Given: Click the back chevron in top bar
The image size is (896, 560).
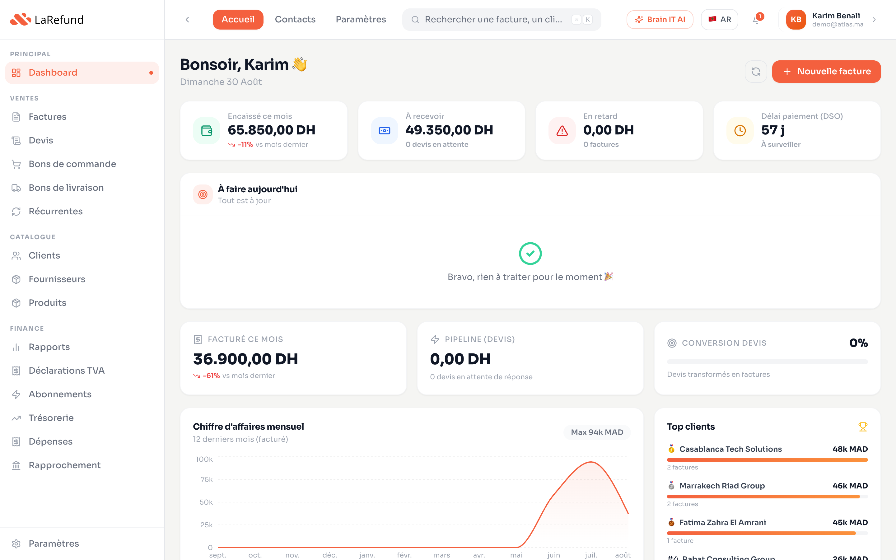Looking at the screenshot, I should tap(187, 20).
